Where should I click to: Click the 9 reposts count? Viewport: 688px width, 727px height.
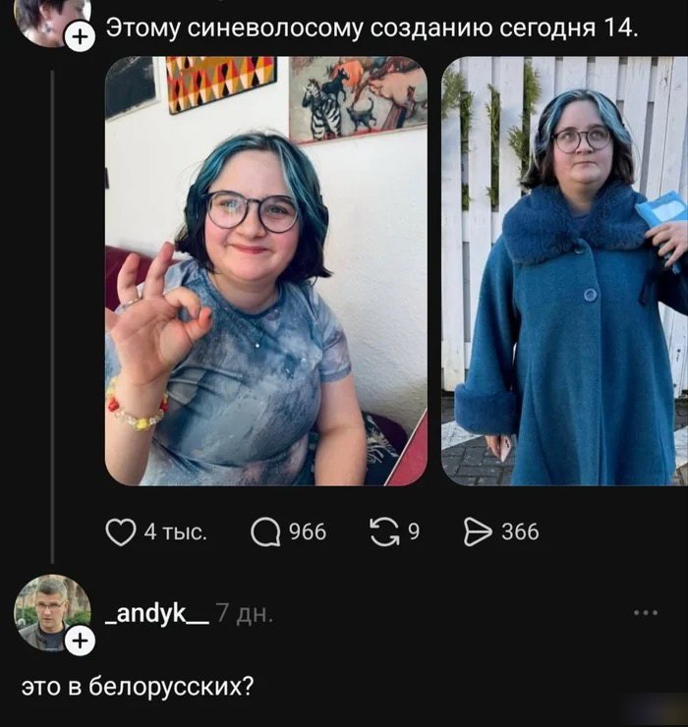click(414, 531)
